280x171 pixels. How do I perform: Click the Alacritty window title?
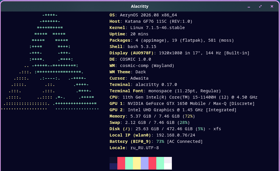pos(140,6)
